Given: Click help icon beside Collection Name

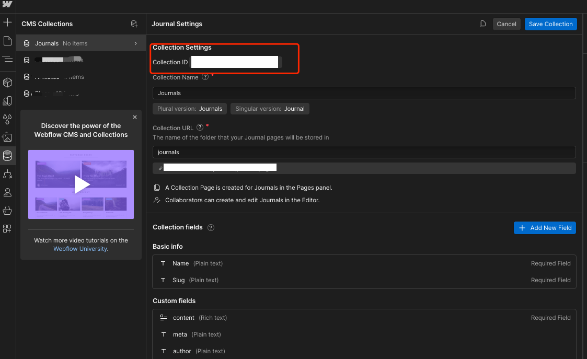Looking at the screenshot, I should 205,77.
